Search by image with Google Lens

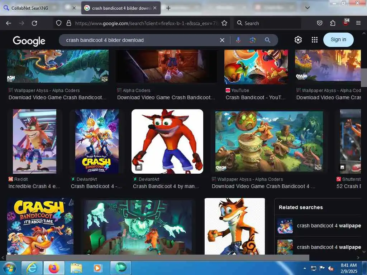tap(252, 40)
